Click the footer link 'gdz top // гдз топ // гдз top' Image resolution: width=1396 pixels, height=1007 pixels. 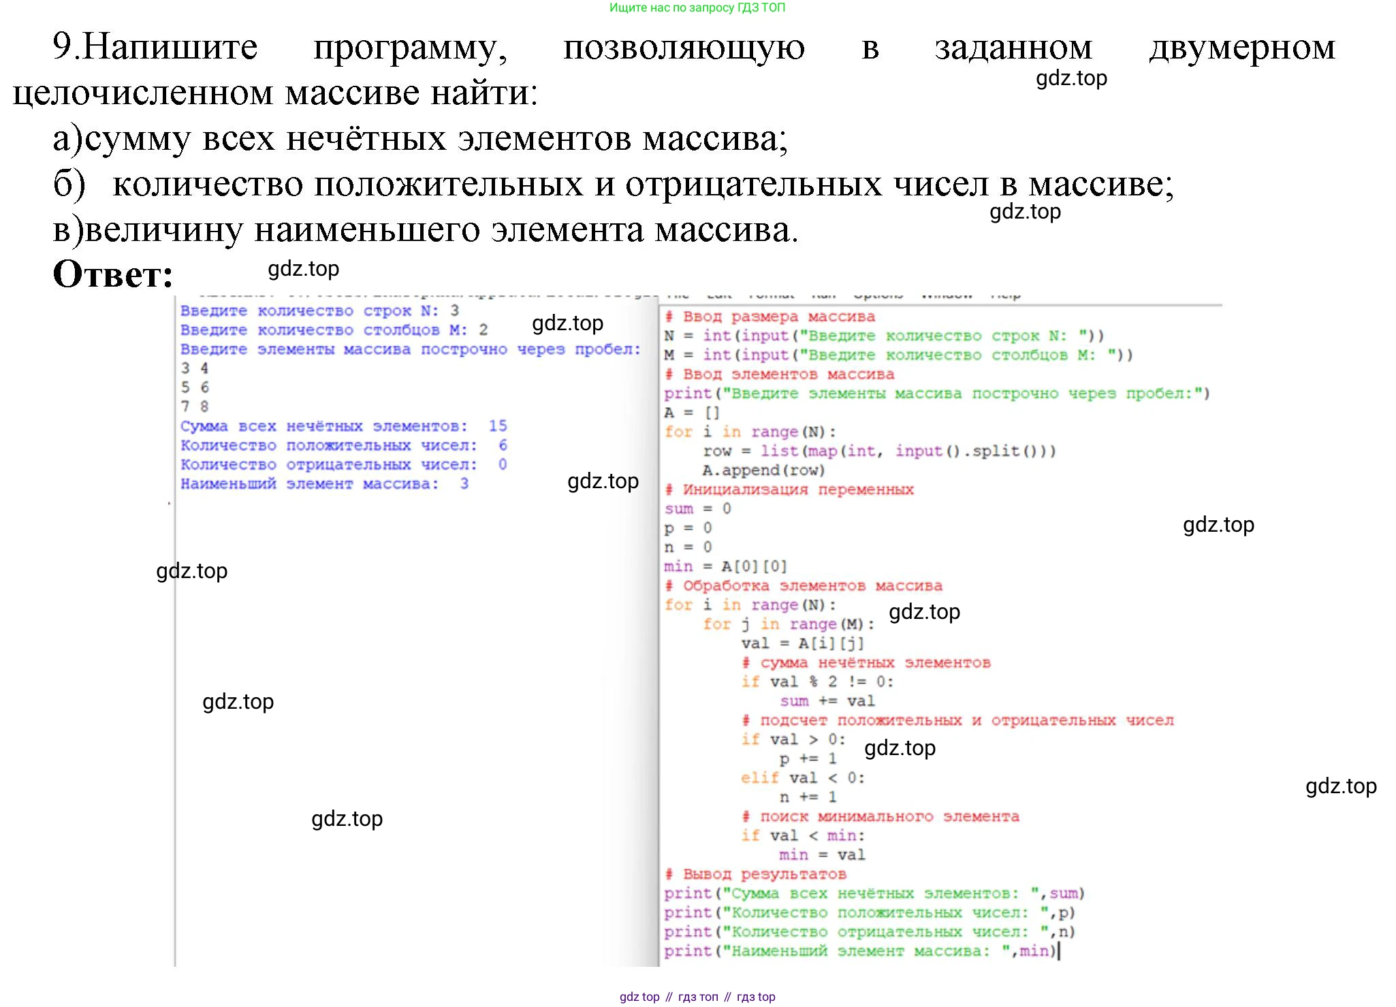pos(697,997)
